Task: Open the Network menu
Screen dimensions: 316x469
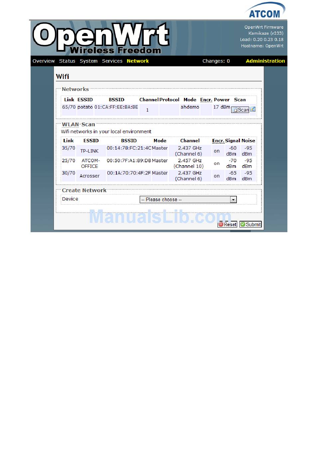Action: 138,61
